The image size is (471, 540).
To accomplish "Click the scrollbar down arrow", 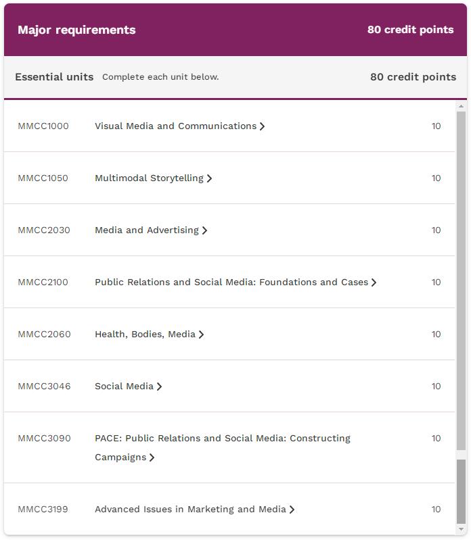I will pyautogui.click(x=461, y=529).
